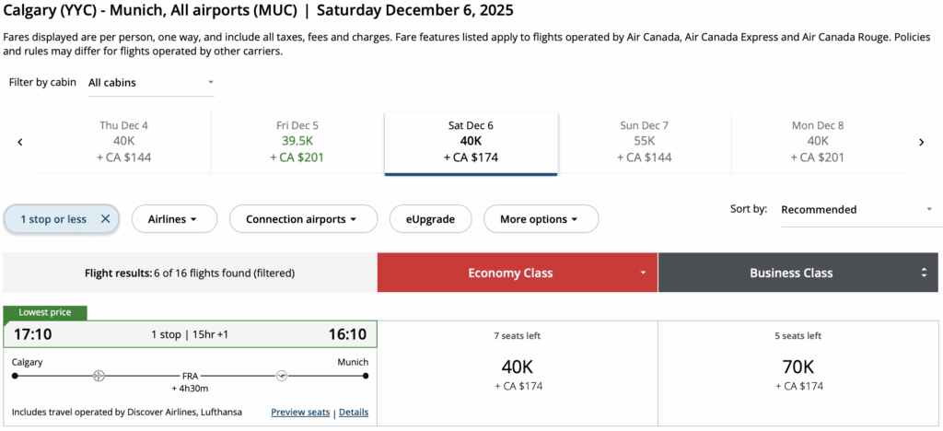The height and width of the screenshot is (431, 943).
Task: Show earlier dates with the left arrow
Action: pyautogui.click(x=20, y=142)
